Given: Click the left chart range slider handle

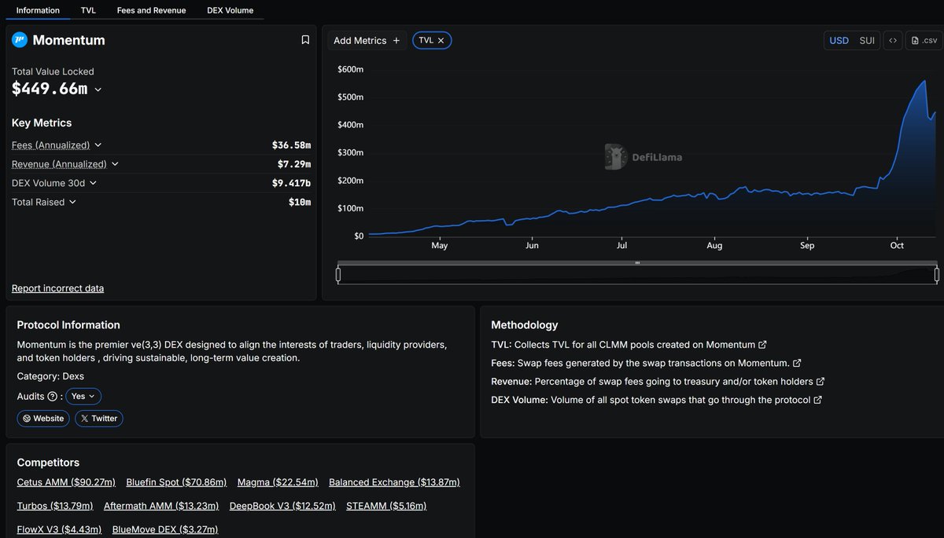Looking at the screenshot, I should [338, 274].
